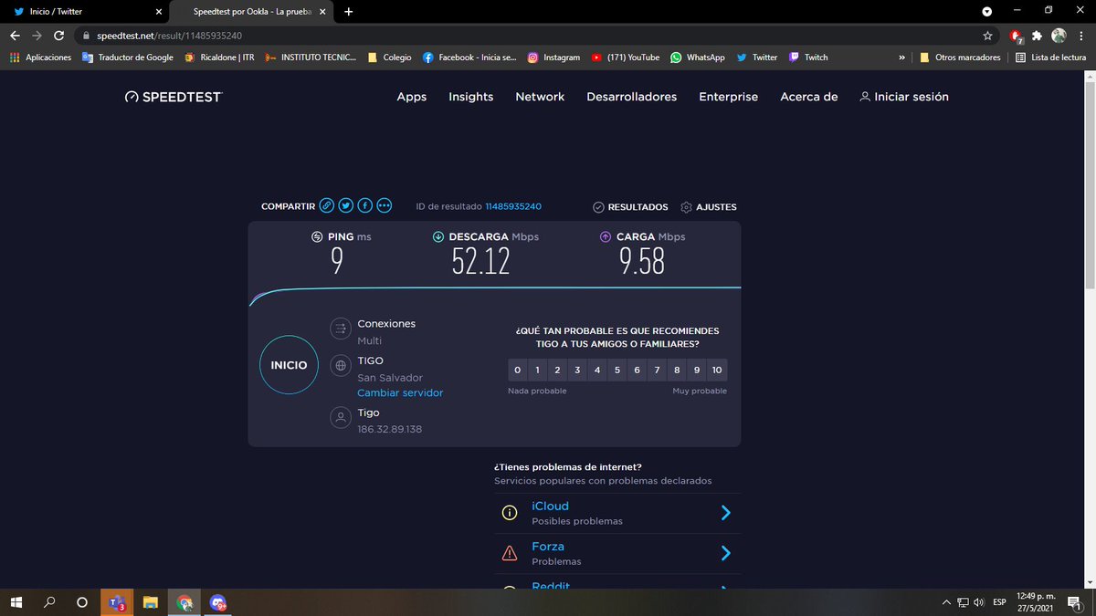Open Lista de lectura
1096x616 pixels.
coord(1051,57)
